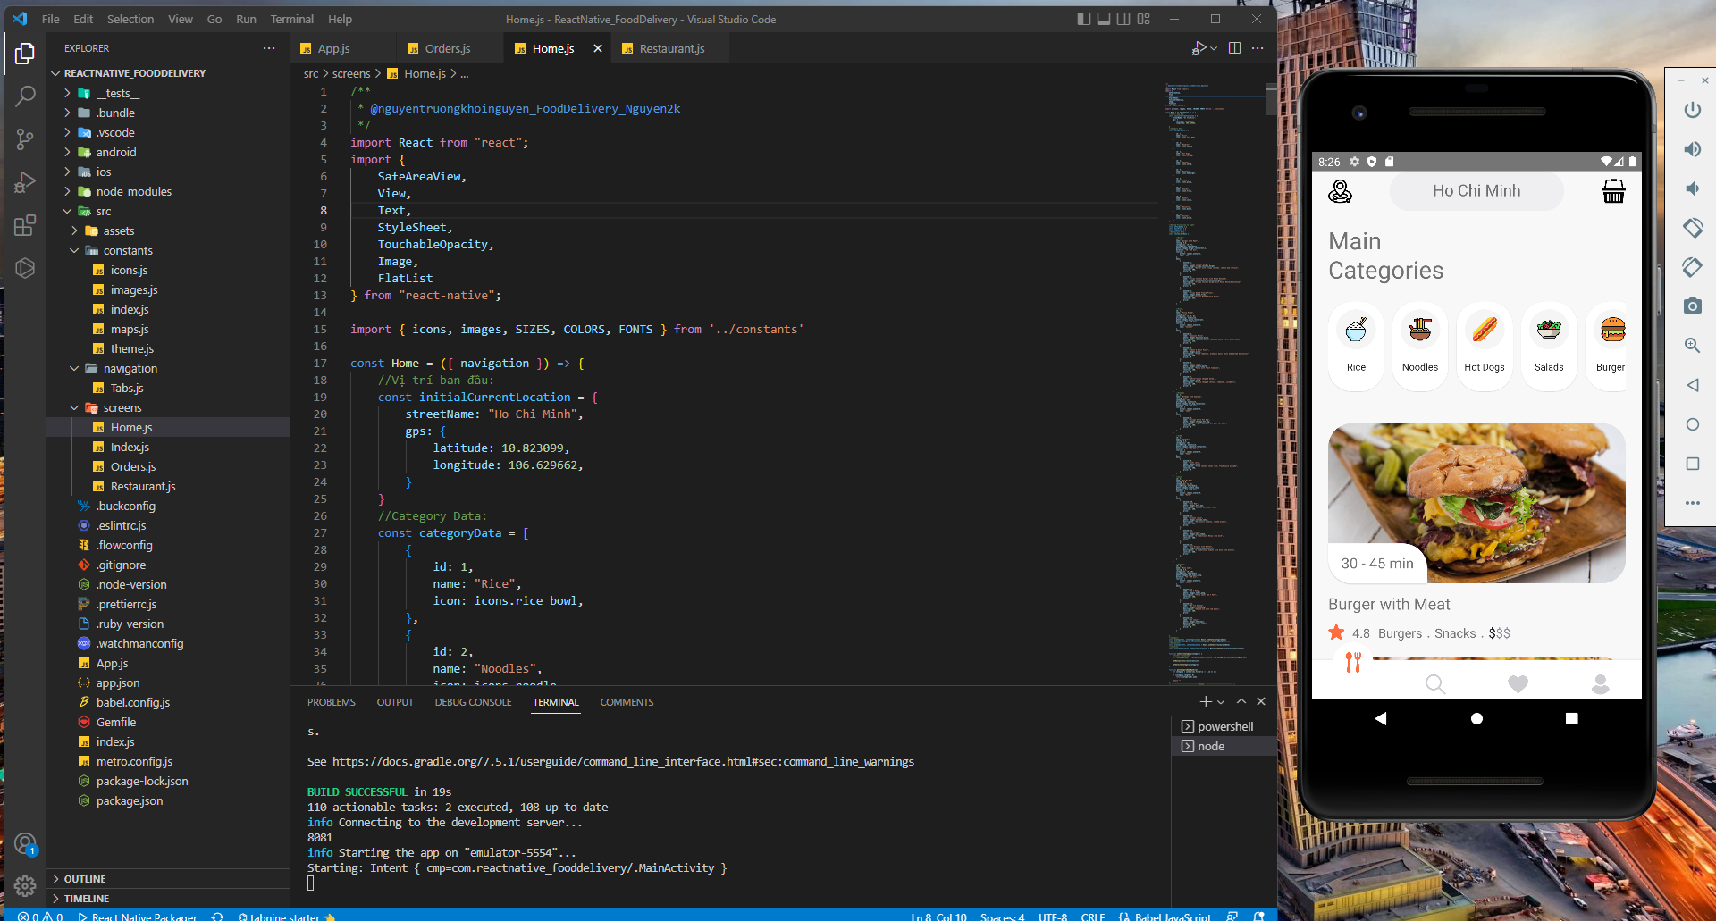Maximize the terminal panel size
Image resolution: width=1716 pixels, height=921 pixels.
(1241, 702)
